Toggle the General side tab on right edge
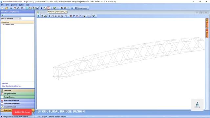The width and height of the screenshot is (210, 118). pyautogui.click(x=207, y=23)
